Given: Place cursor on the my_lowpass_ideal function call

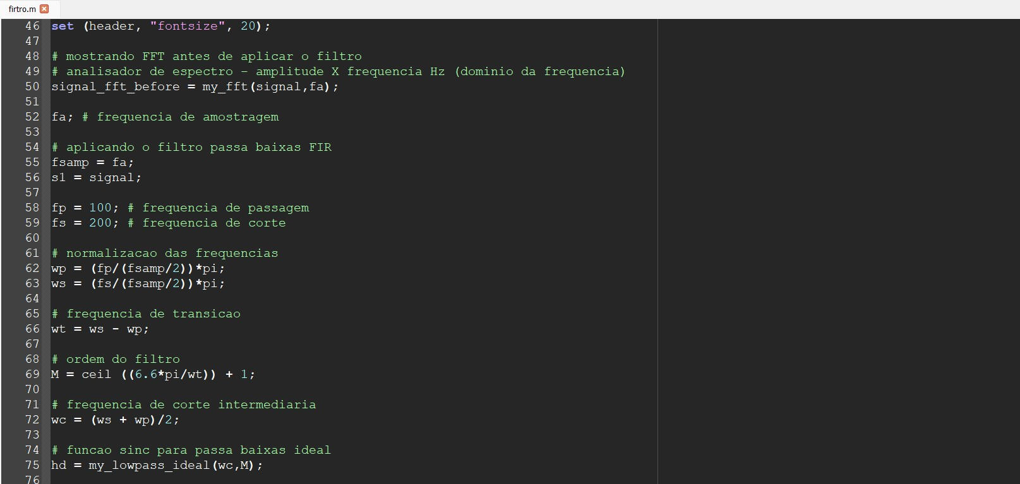Looking at the screenshot, I should pos(149,465).
